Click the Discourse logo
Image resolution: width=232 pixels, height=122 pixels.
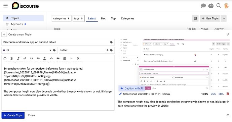[25, 6]
